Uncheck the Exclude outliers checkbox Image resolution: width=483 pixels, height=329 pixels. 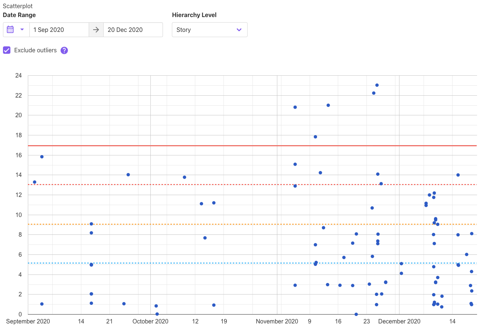pos(7,50)
